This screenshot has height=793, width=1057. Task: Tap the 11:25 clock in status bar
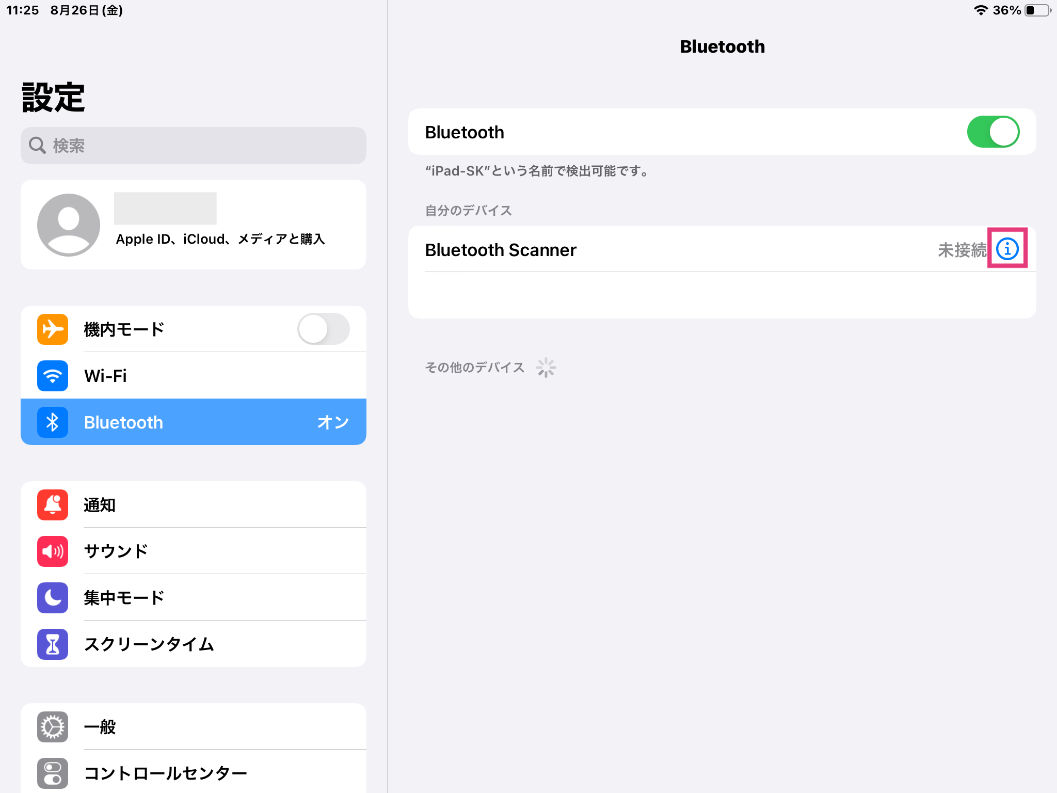[x=23, y=10]
